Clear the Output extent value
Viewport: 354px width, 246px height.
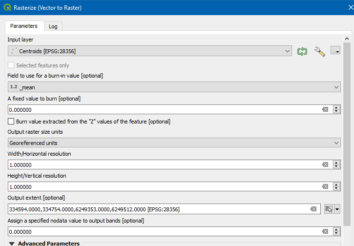pyautogui.click(x=313, y=209)
